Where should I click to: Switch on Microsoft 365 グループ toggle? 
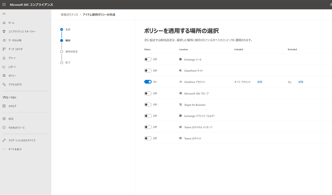click(148, 93)
